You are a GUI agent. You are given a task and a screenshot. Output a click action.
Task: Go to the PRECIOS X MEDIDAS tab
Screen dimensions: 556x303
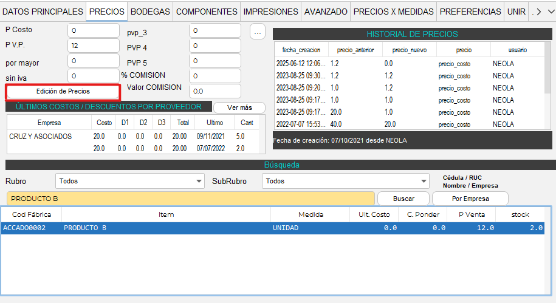393,12
